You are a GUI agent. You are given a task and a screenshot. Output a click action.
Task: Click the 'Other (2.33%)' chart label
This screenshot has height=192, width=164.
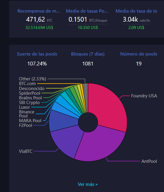click(32, 79)
